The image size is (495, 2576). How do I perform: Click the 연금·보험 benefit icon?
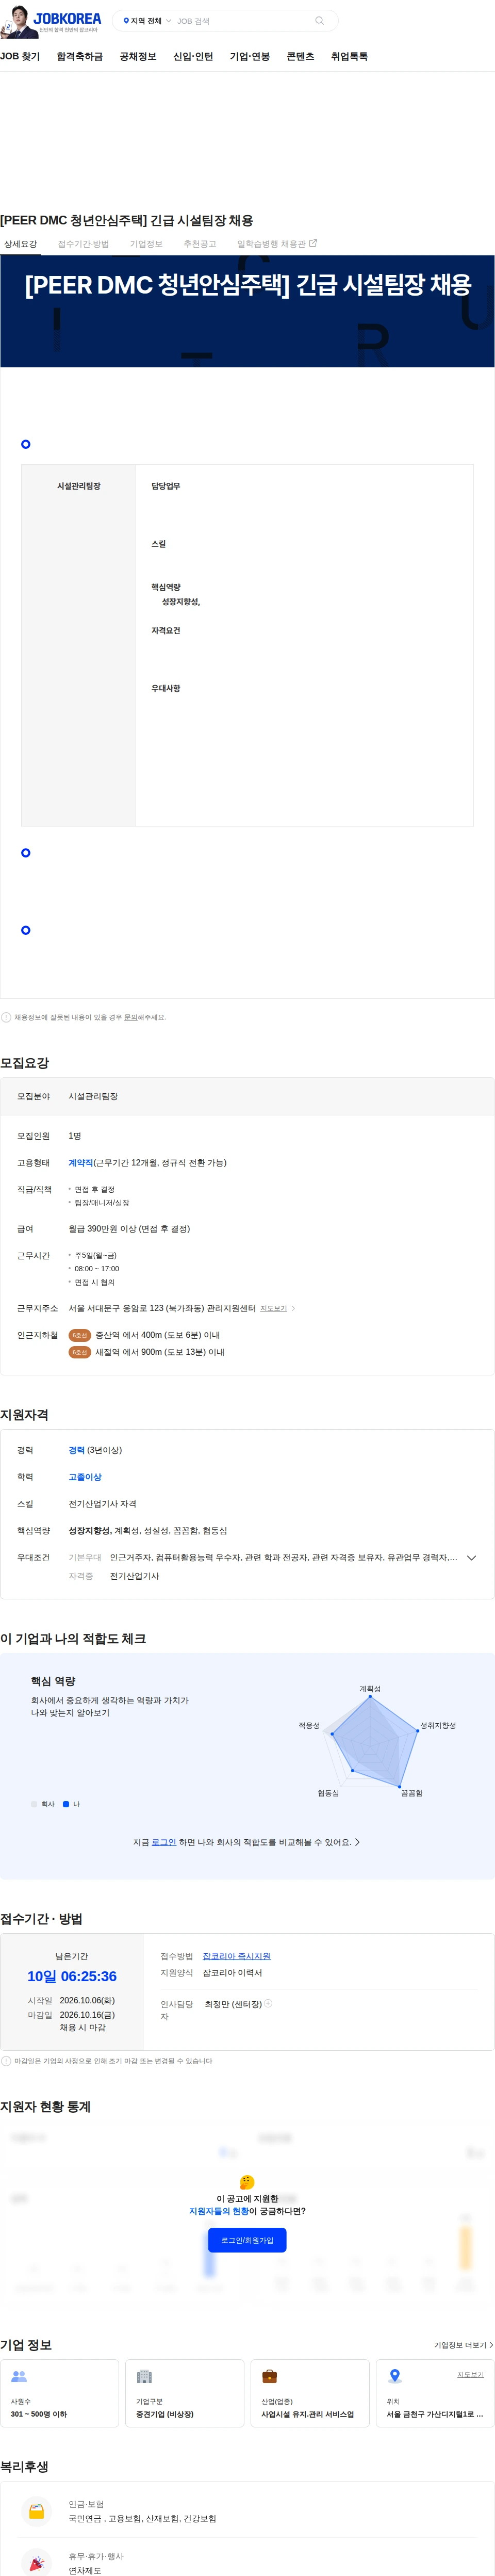pyautogui.click(x=37, y=2512)
